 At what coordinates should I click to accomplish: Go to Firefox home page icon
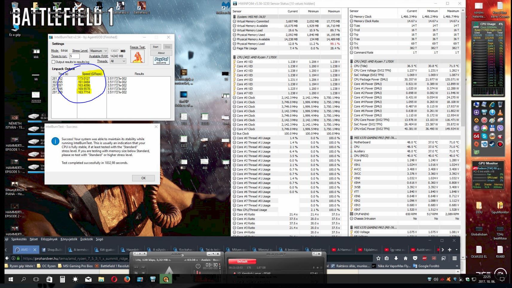pyautogui.click(x=406, y=258)
